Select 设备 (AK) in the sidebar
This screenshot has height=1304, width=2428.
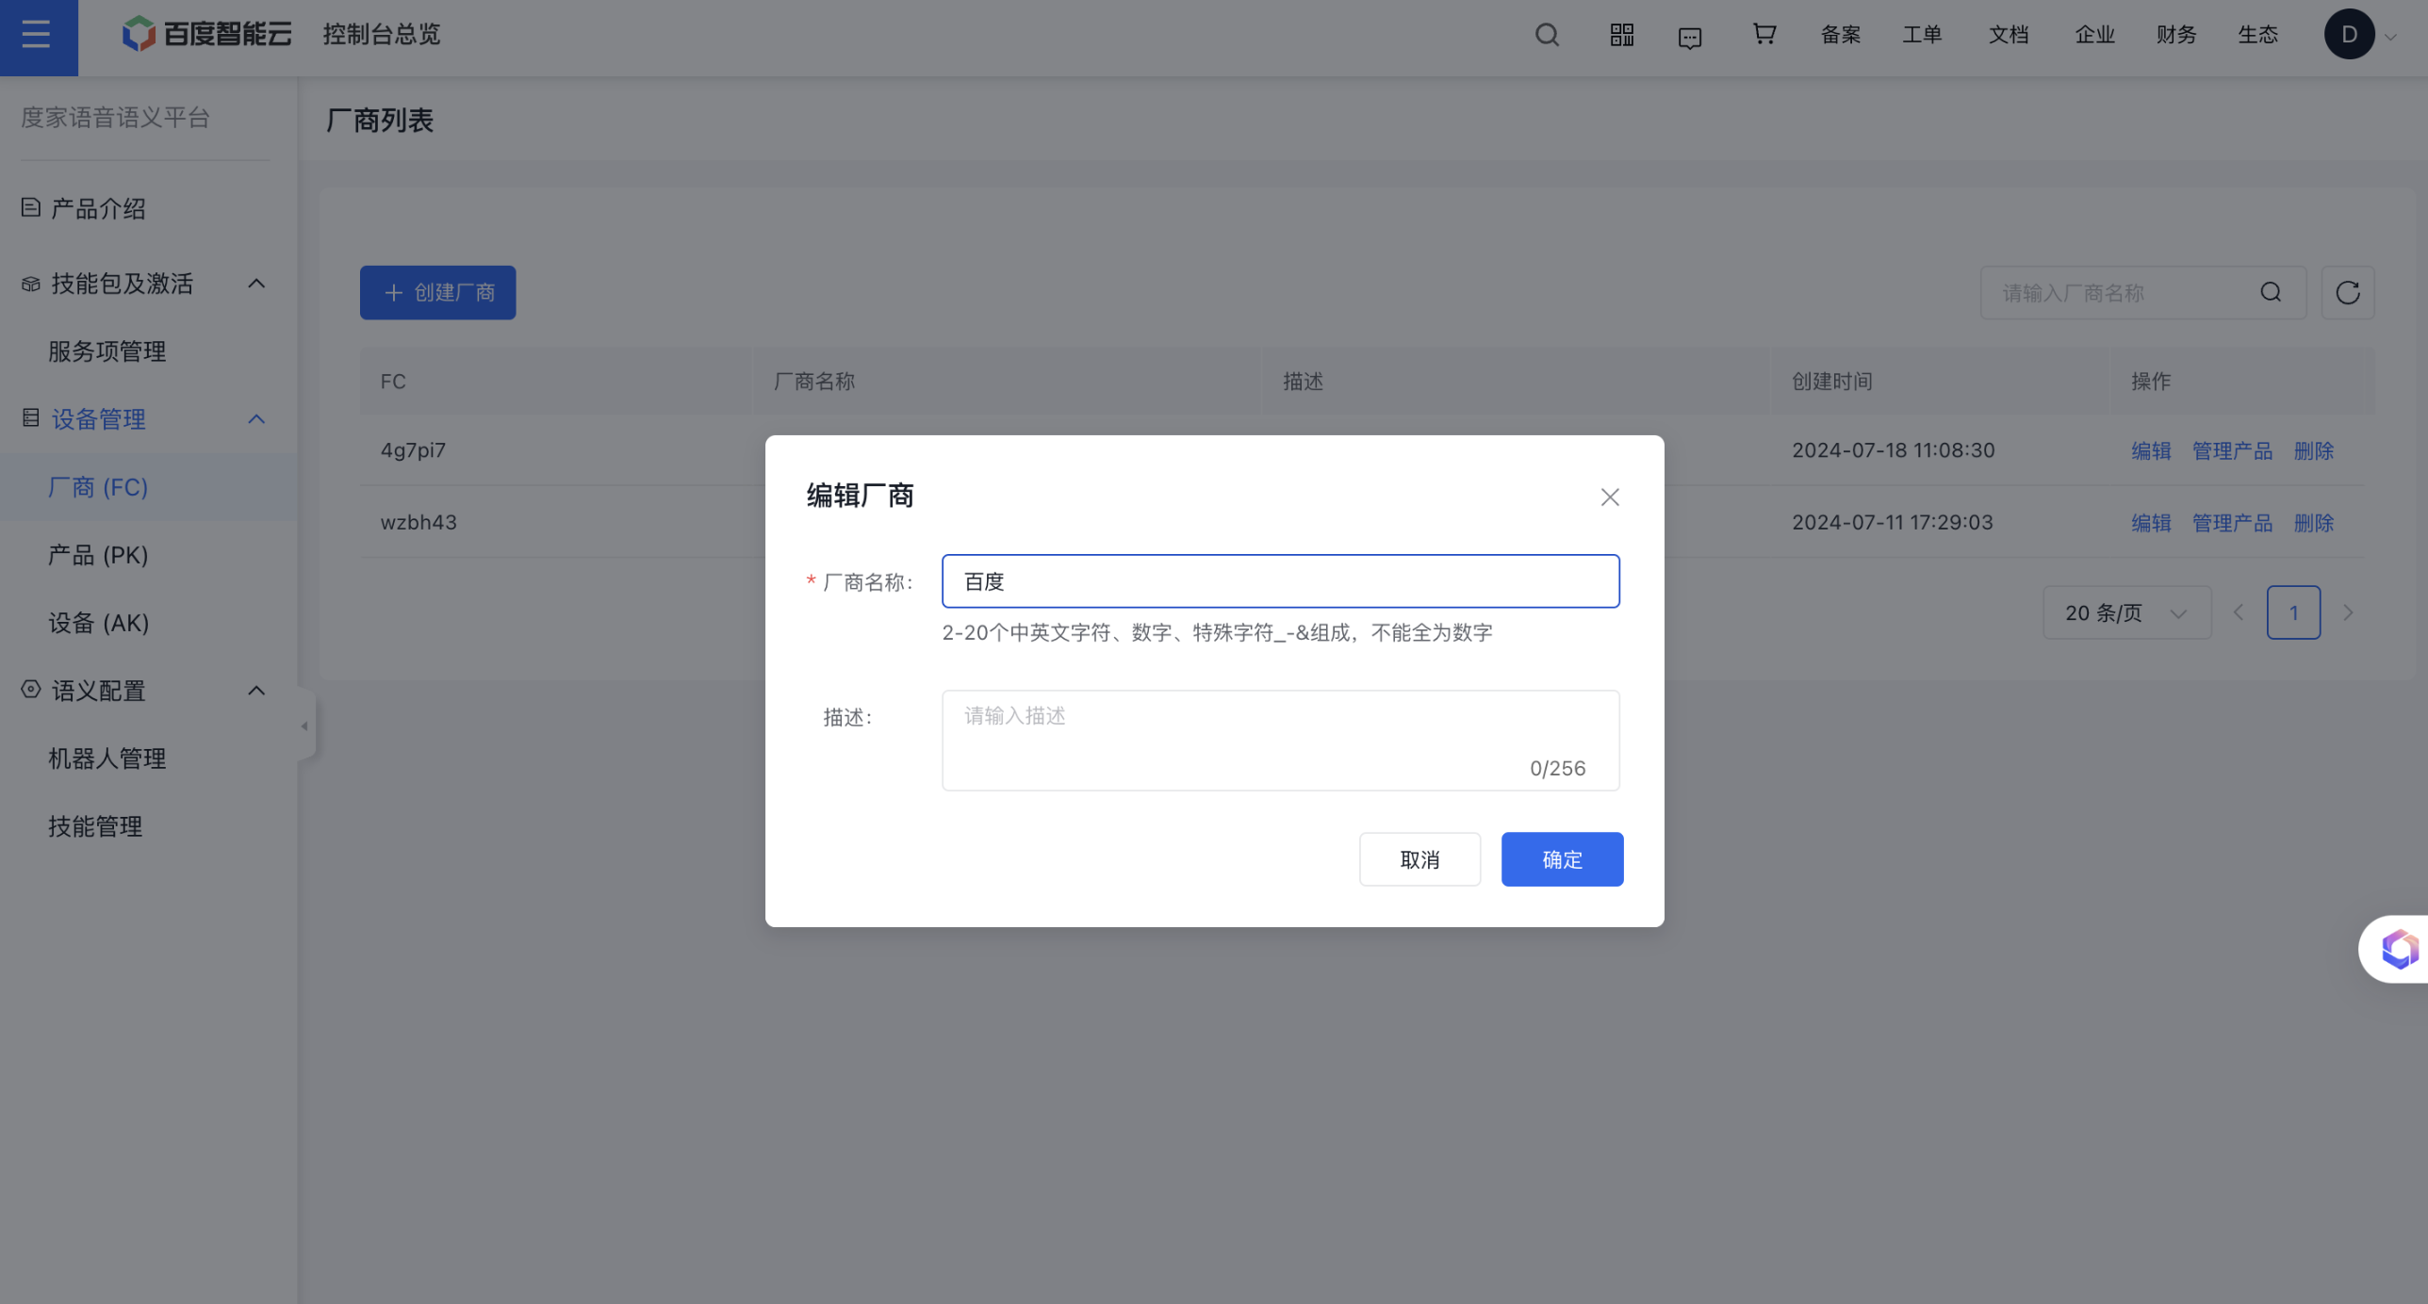pyautogui.click(x=98, y=623)
